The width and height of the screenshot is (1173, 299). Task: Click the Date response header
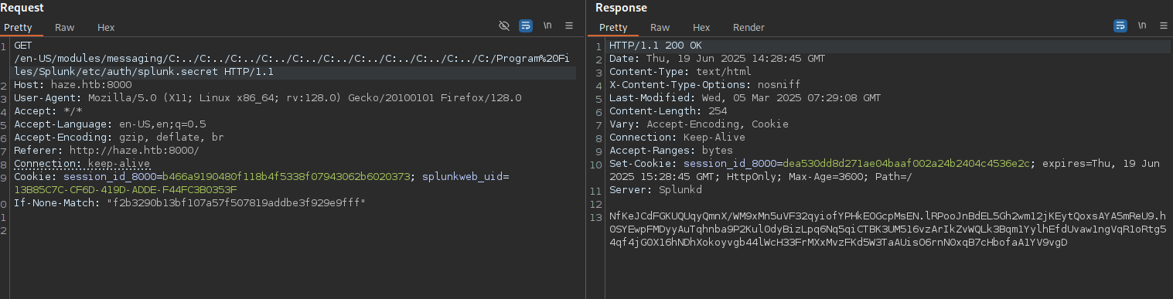click(717, 59)
